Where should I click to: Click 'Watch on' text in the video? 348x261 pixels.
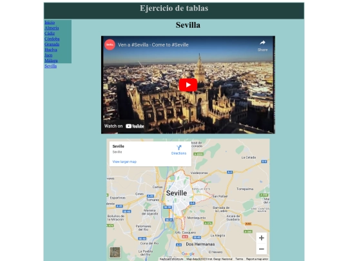(x=113, y=126)
